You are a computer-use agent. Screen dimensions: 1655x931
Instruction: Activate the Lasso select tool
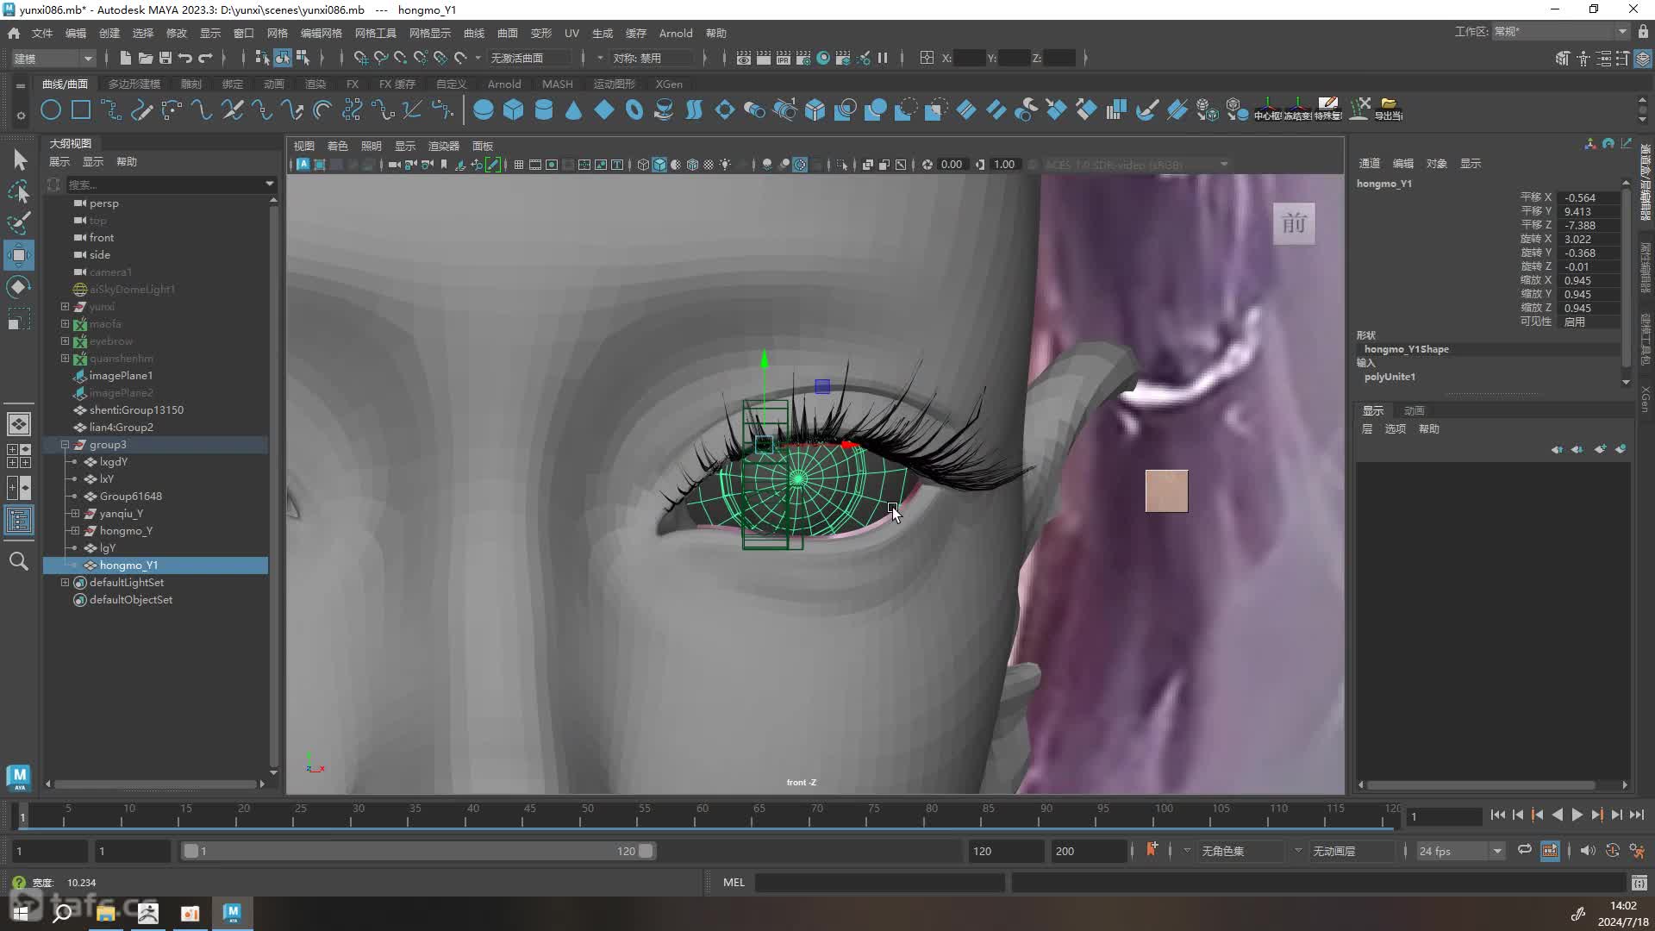point(19,191)
